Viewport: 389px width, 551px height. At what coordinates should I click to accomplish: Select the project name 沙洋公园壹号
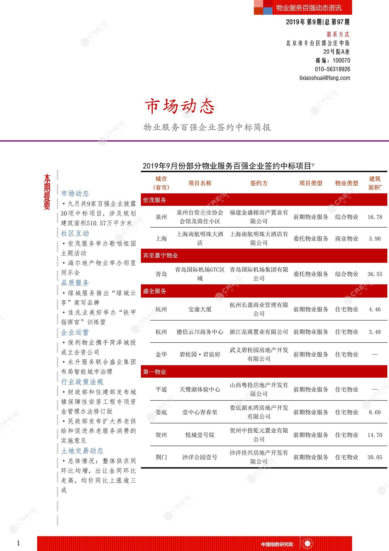pyautogui.click(x=200, y=458)
